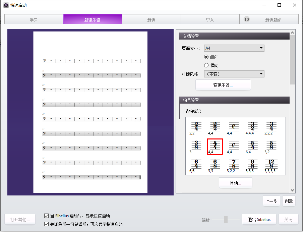This screenshot has width=303, height=232.
Task: Select the 12/8 time signature
Action: (271, 164)
